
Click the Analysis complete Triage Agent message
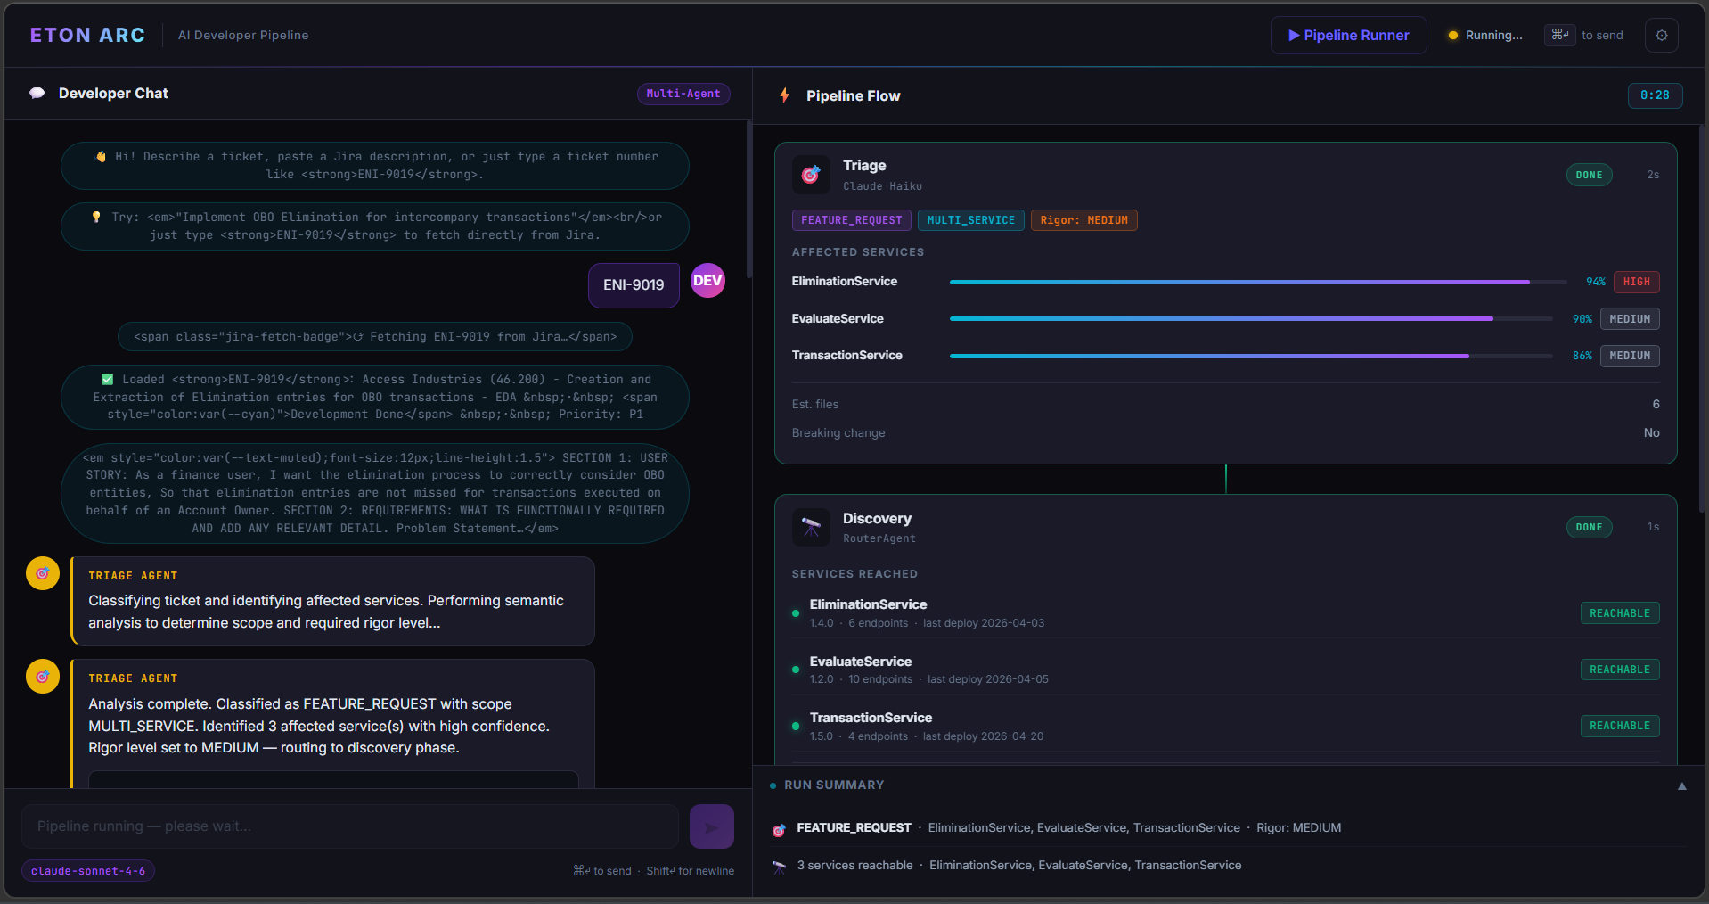point(332,724)
